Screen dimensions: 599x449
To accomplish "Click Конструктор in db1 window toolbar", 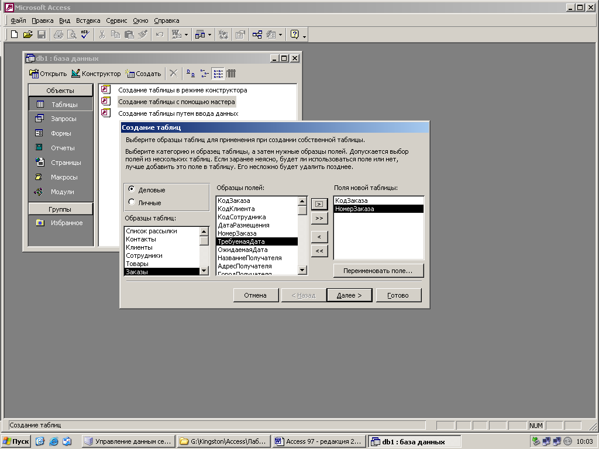I will pos(97,74).
